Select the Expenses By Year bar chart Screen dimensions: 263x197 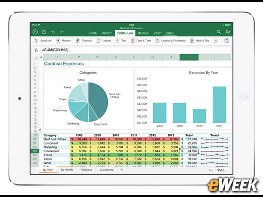pyautogui.click(x=183, y=98)
